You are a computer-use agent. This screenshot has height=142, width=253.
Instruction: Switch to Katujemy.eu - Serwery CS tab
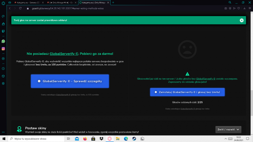(x=28, y=3)
